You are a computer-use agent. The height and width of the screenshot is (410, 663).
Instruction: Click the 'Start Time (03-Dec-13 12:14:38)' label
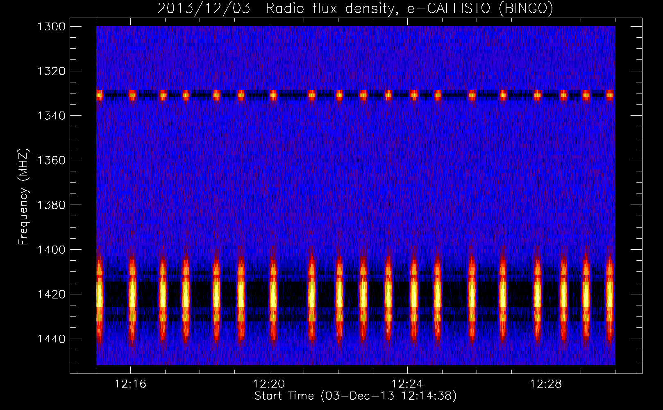355,396
